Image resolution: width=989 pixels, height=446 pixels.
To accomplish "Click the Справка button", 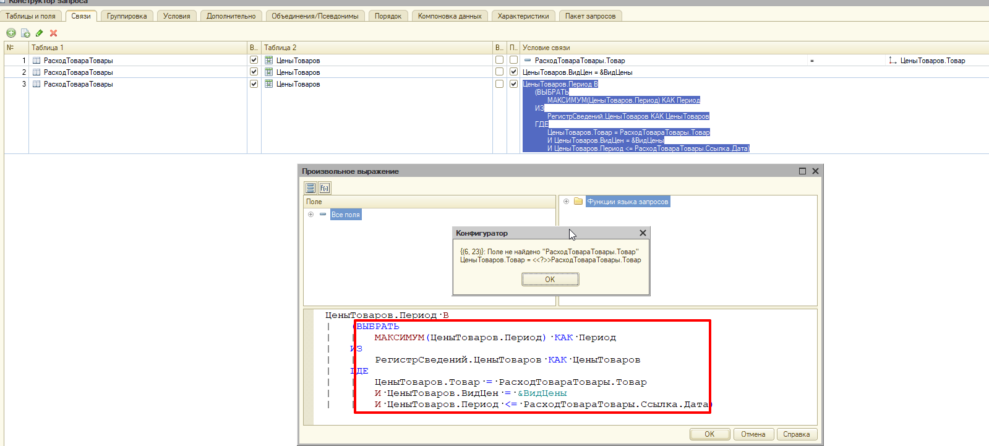I will (797, 434).
